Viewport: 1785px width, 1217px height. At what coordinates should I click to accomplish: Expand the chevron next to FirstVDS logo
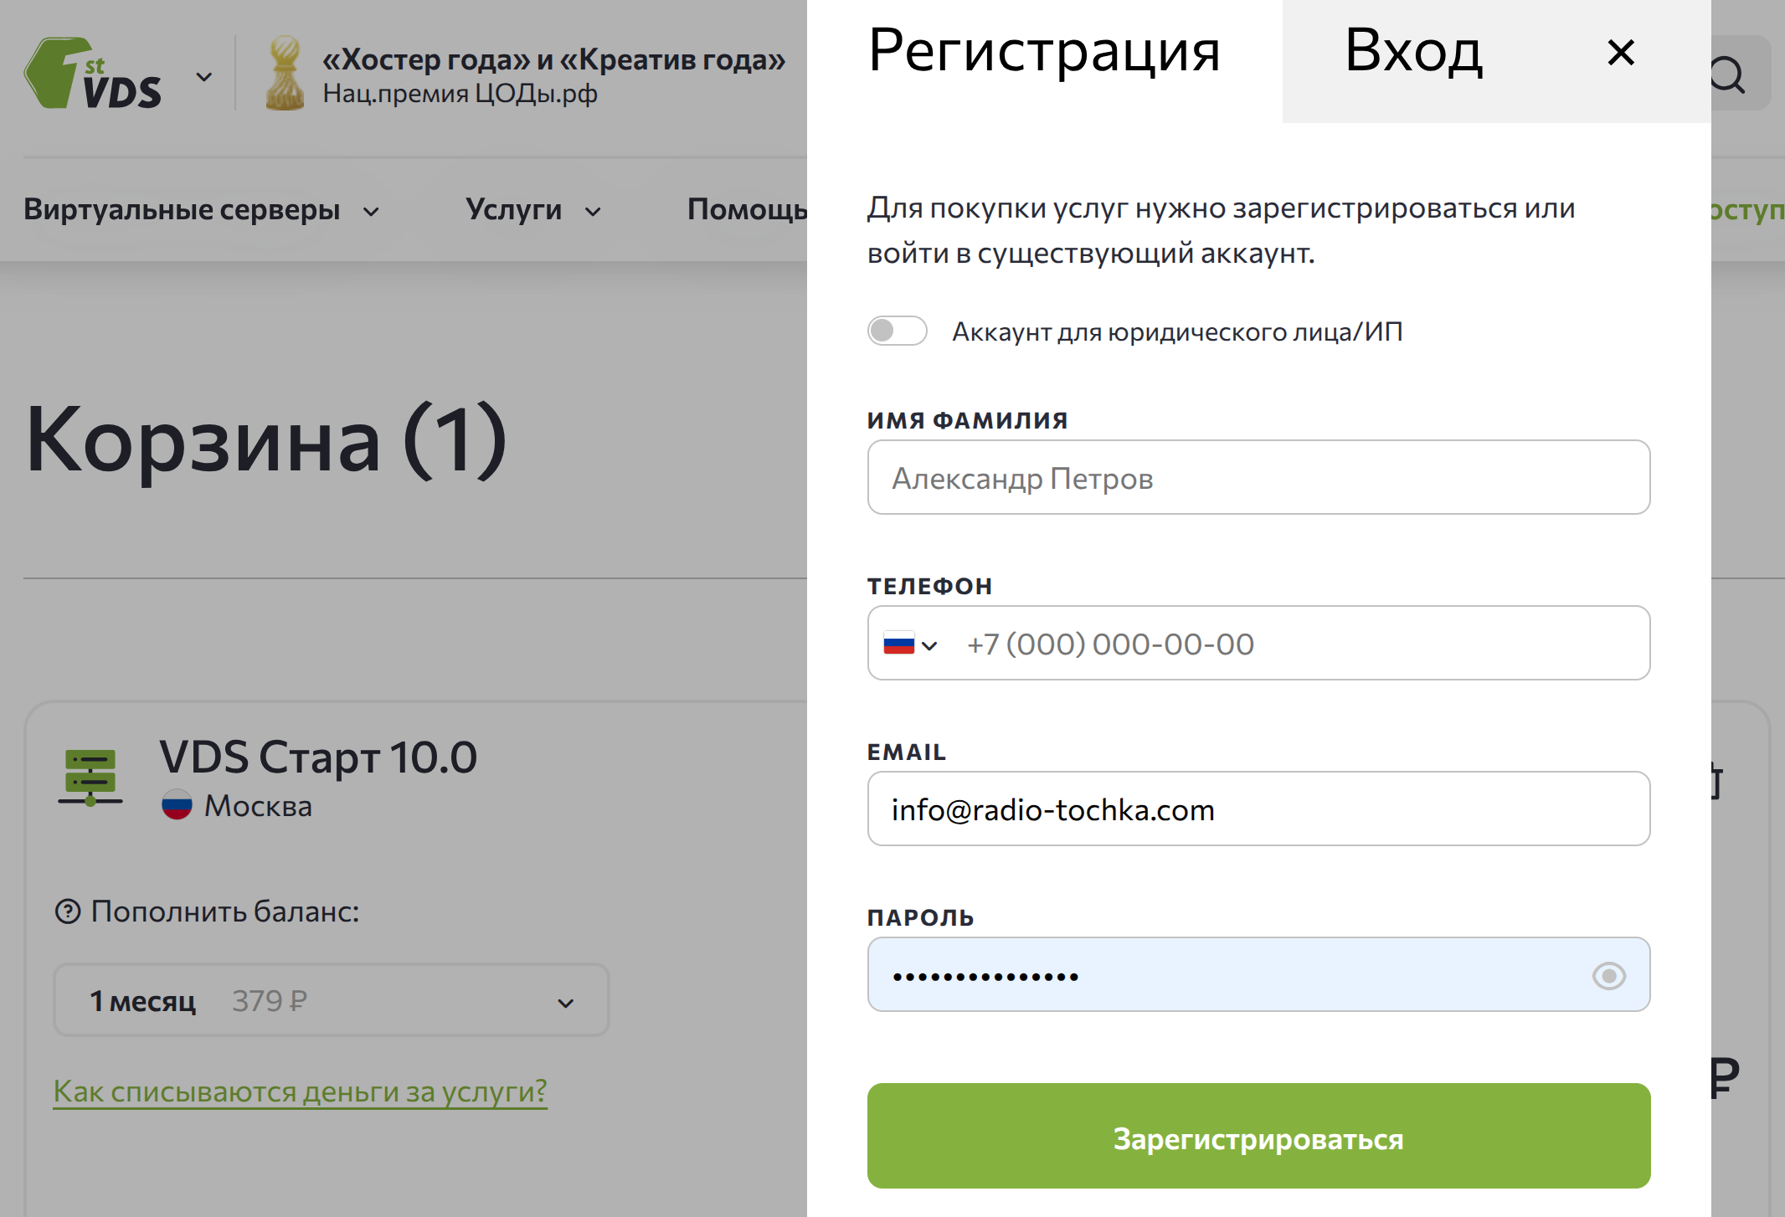204,77
